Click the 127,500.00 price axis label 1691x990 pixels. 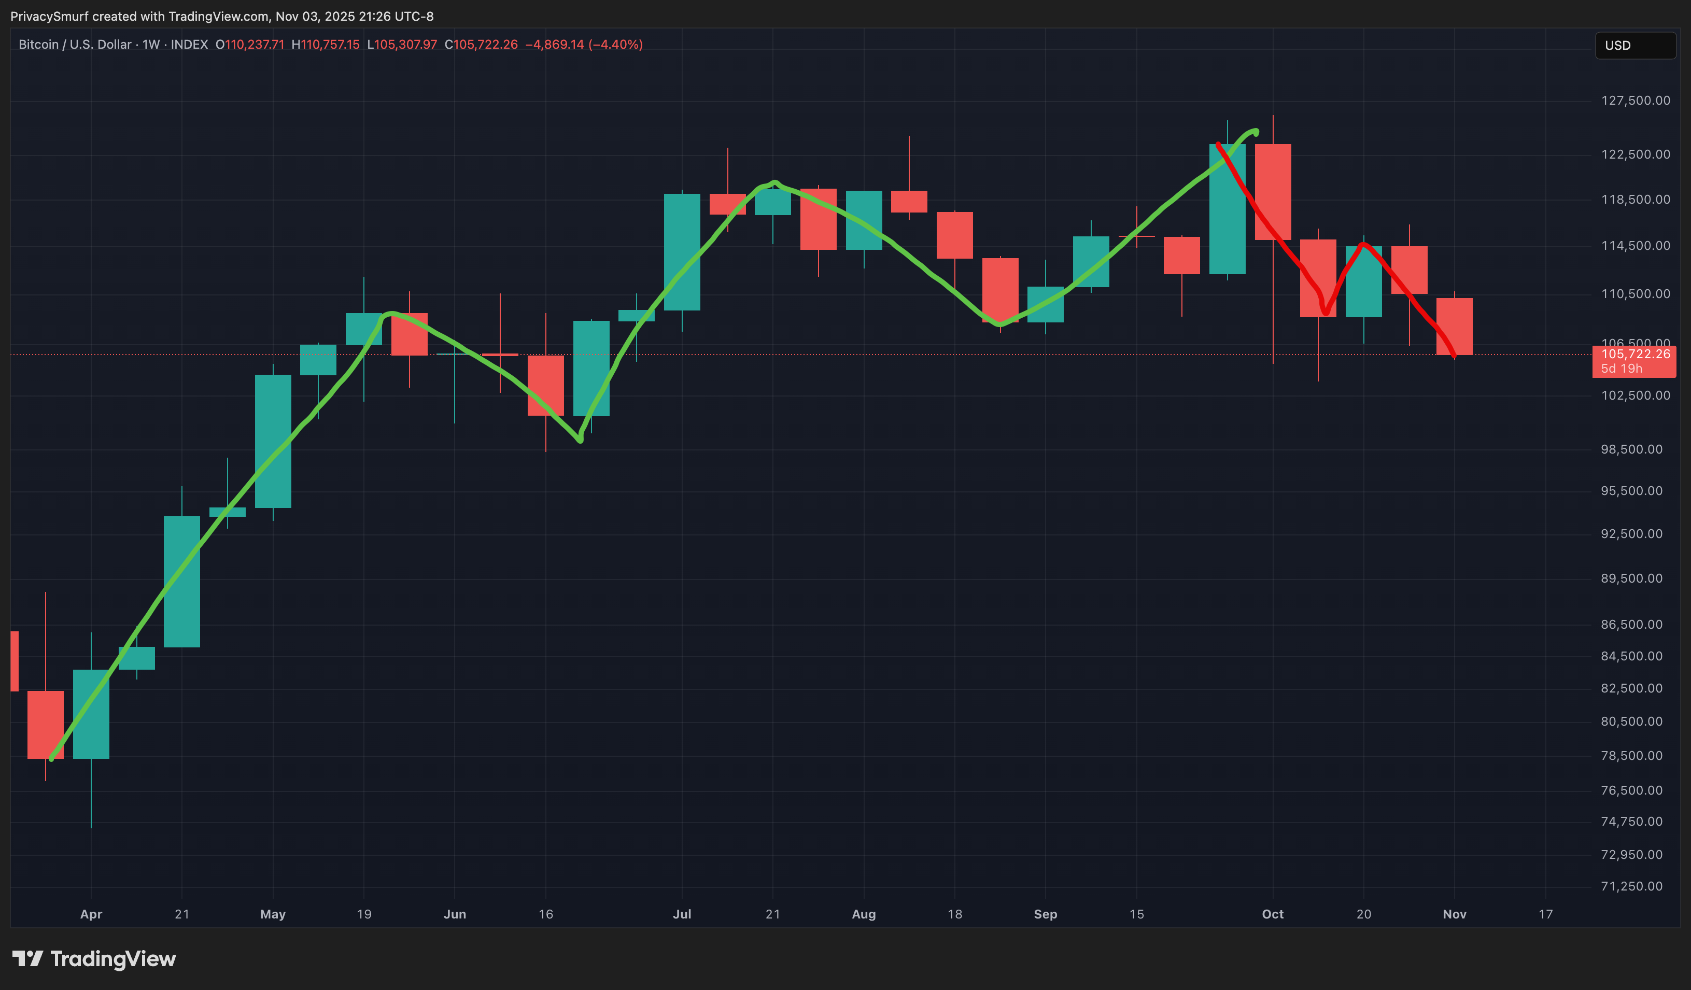click(x=1636, y=101)
